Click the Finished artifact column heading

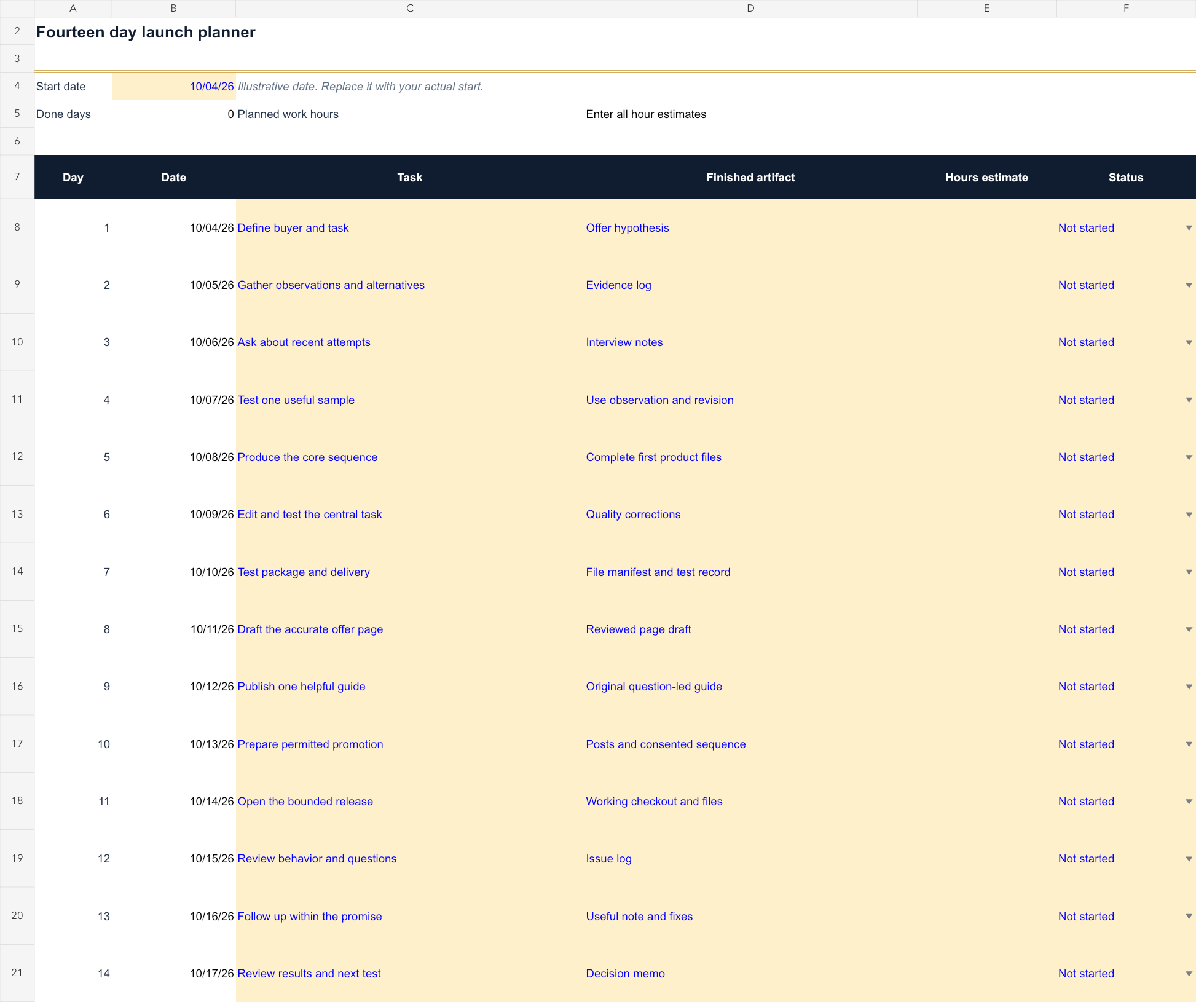(x=750, y=178)
